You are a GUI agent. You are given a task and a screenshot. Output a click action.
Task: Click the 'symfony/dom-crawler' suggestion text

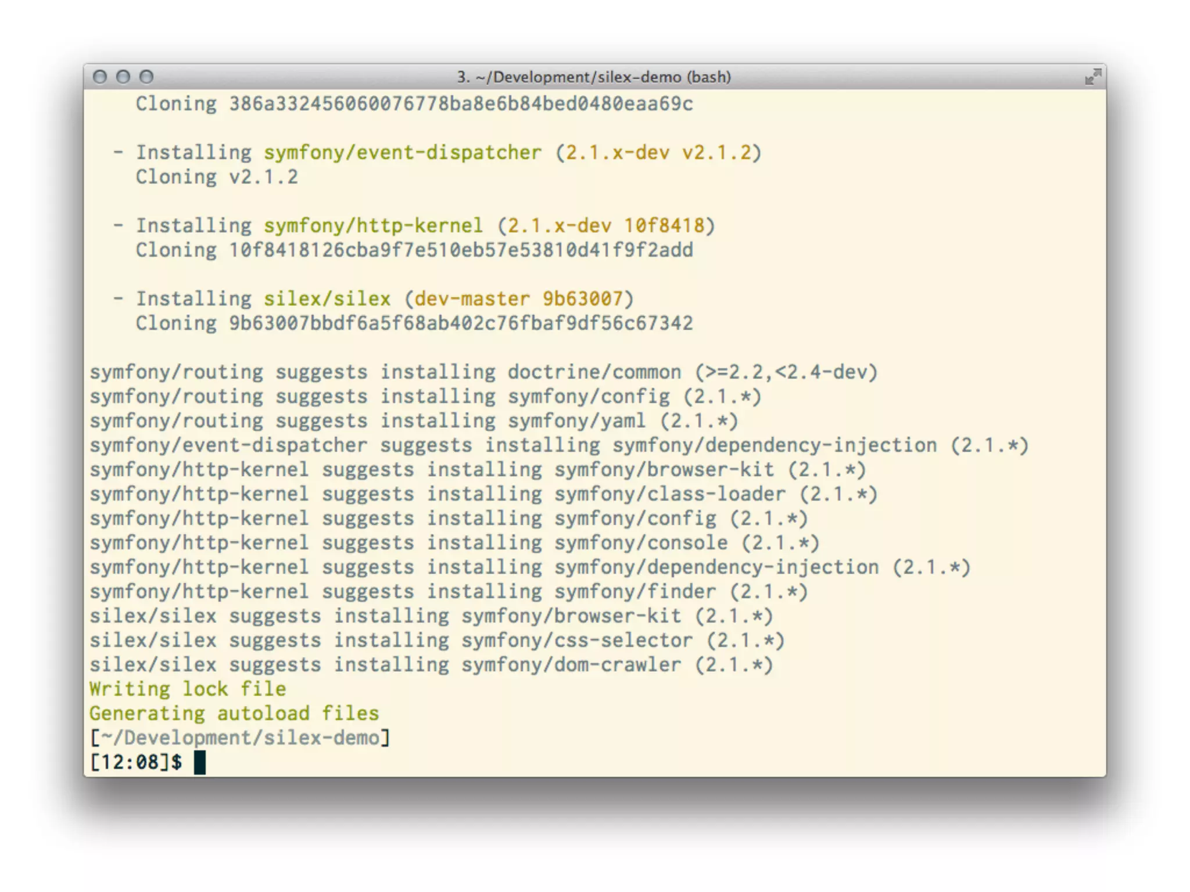pos(571,664)
